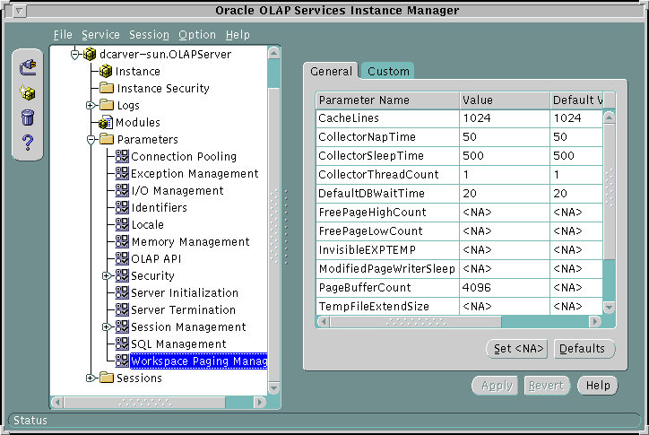The height and width of the screenshot is (435, 649).
Task: Click the trash can delete icon
Action: click(27, 117)
